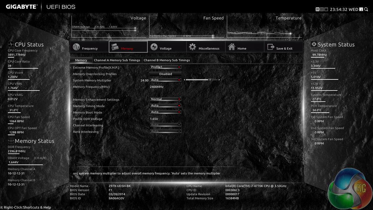
Task: Click the +12V reading 11.952V
Action: [317, 88]
